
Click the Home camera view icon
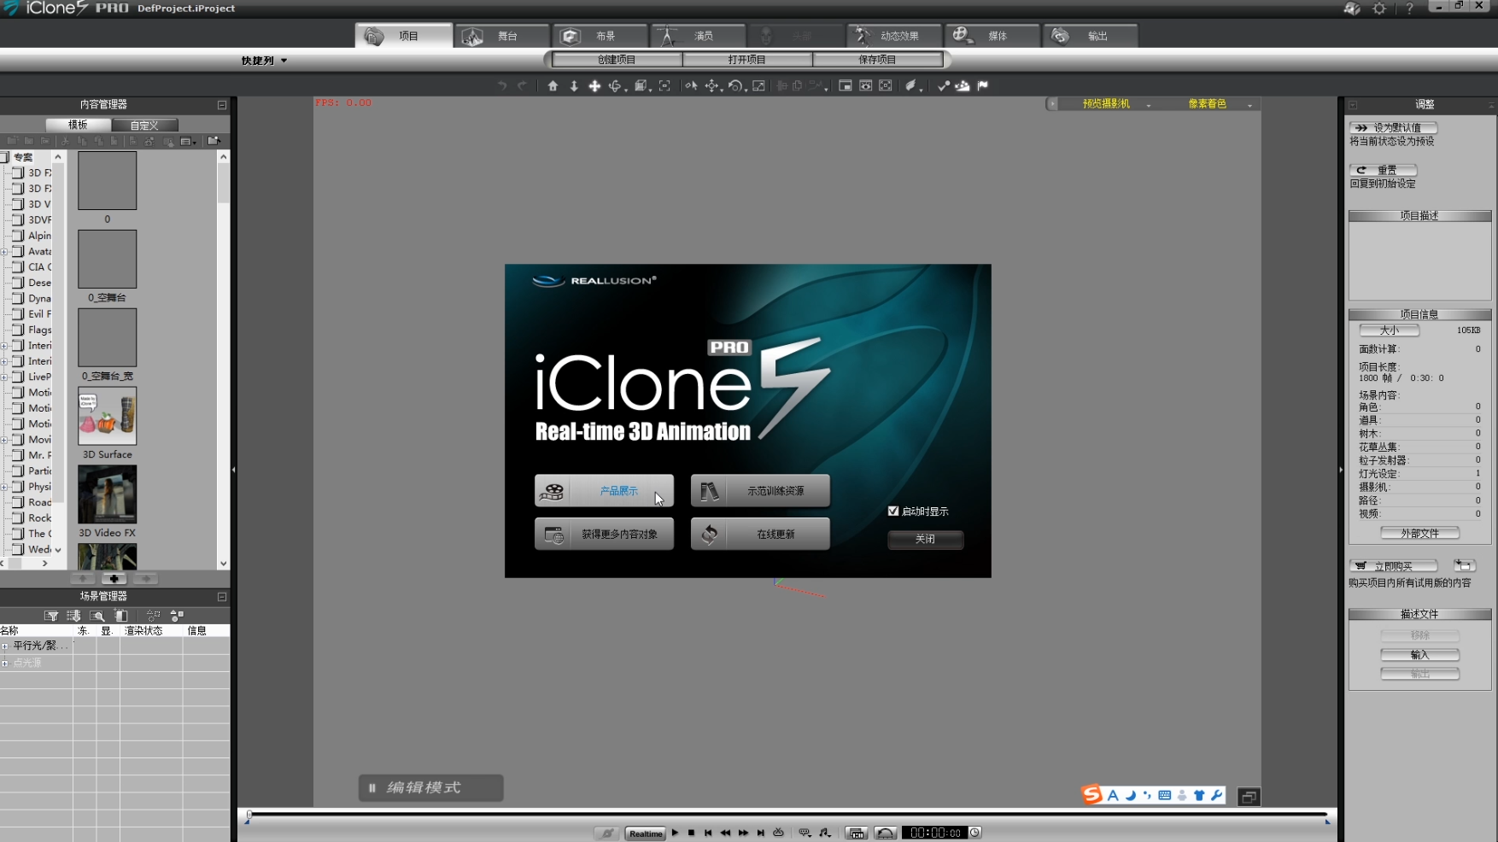tap(553, 86)
